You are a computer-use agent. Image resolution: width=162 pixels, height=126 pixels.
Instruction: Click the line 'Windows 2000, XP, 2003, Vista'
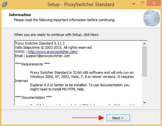coord(82,77)
